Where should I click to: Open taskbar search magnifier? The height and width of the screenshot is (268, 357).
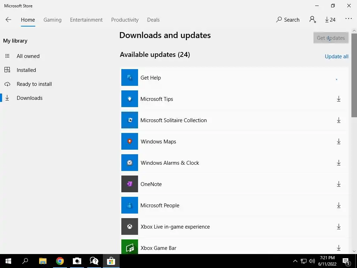point(25,261)
